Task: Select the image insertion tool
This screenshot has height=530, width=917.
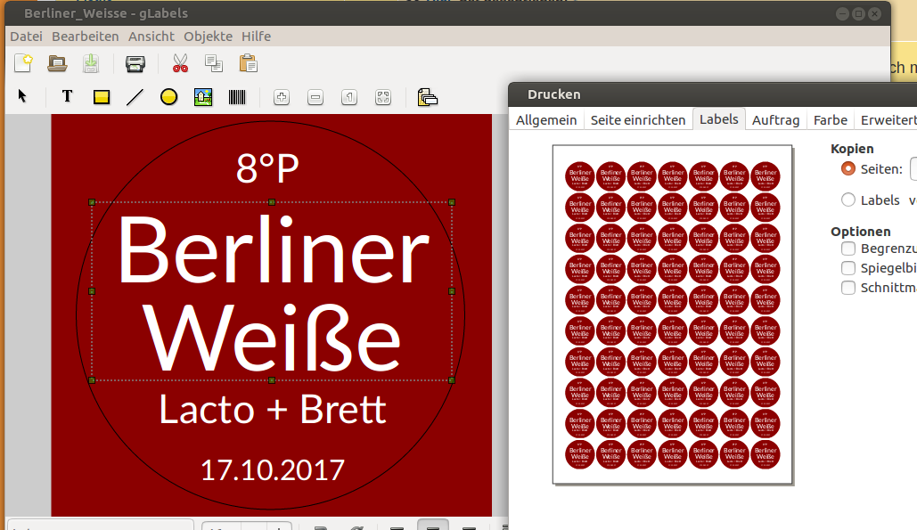Action: pos(203,97)
